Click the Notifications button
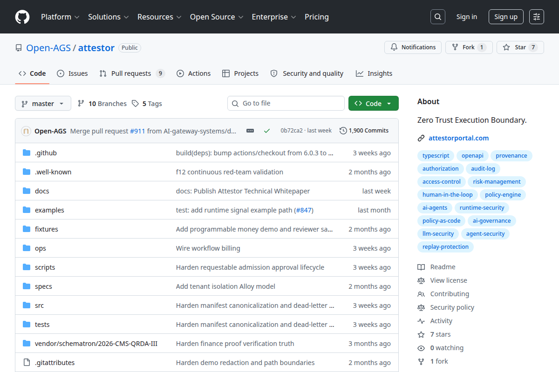 (413, 47)
